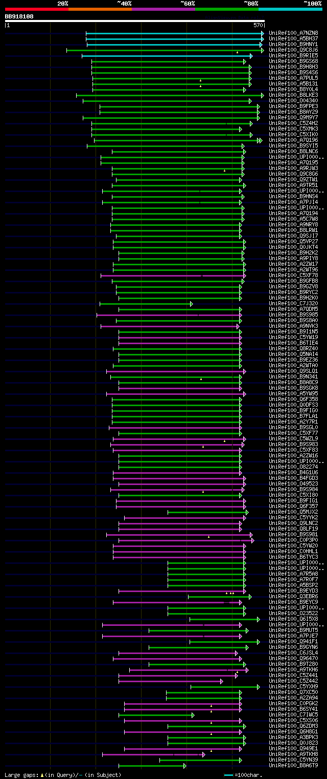The width and height of the screenshot is (327, 779).
Task: Select the UniRef100_Q5MJX2 label
Action: click(292, 512)
